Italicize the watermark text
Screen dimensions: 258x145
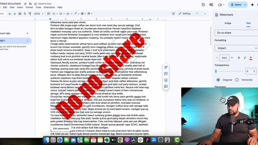coord(245,58)
